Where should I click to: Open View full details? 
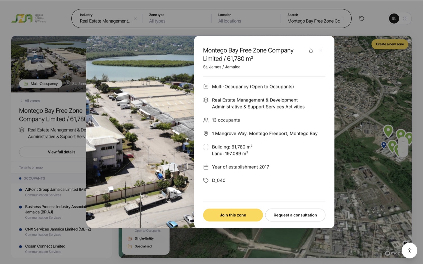coord(61,152)
